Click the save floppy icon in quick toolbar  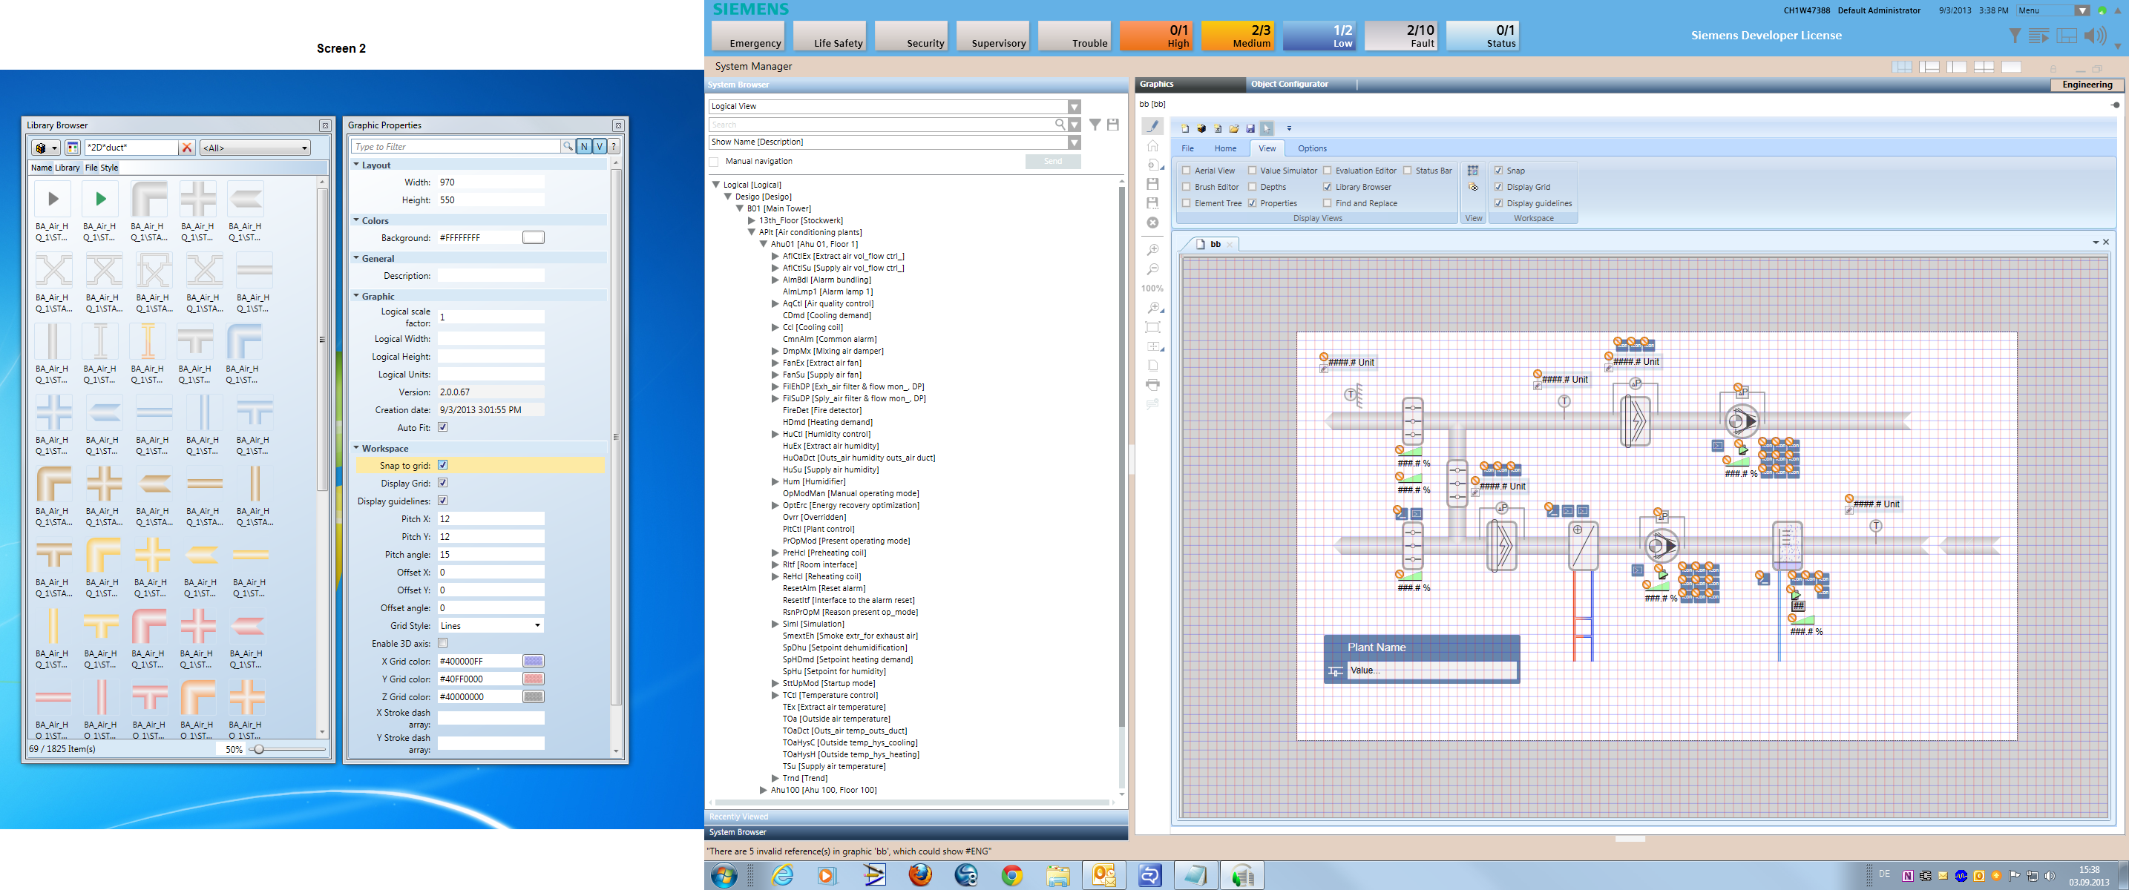pyautogui.click(x=1250, y=128)
